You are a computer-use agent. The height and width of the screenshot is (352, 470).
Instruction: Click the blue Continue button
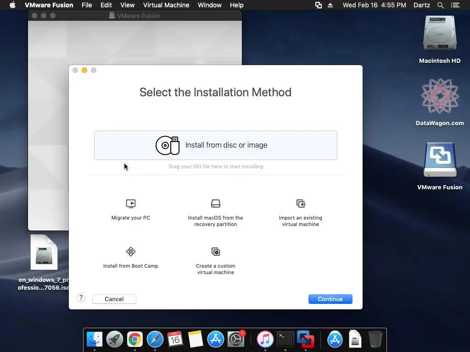pos(330,299)
